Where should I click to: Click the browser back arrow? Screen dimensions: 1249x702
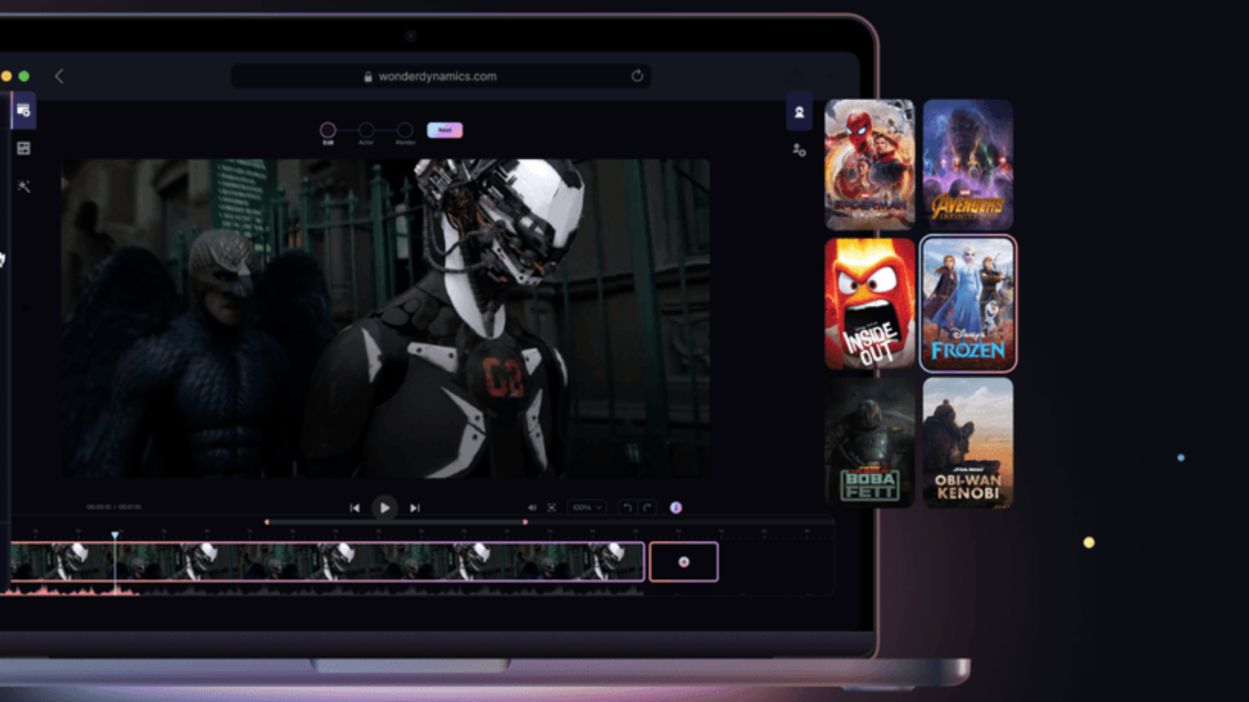pos(59,76)
